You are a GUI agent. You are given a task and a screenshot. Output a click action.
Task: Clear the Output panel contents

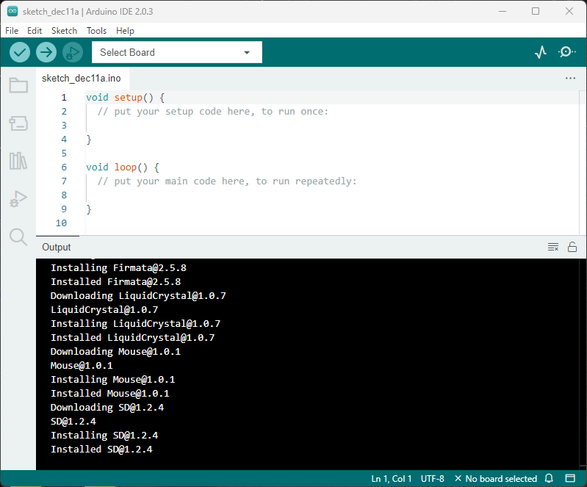tap(553, 247)
